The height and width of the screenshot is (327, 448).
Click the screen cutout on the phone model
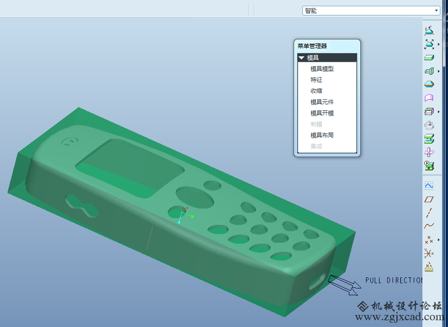point(130,169)
